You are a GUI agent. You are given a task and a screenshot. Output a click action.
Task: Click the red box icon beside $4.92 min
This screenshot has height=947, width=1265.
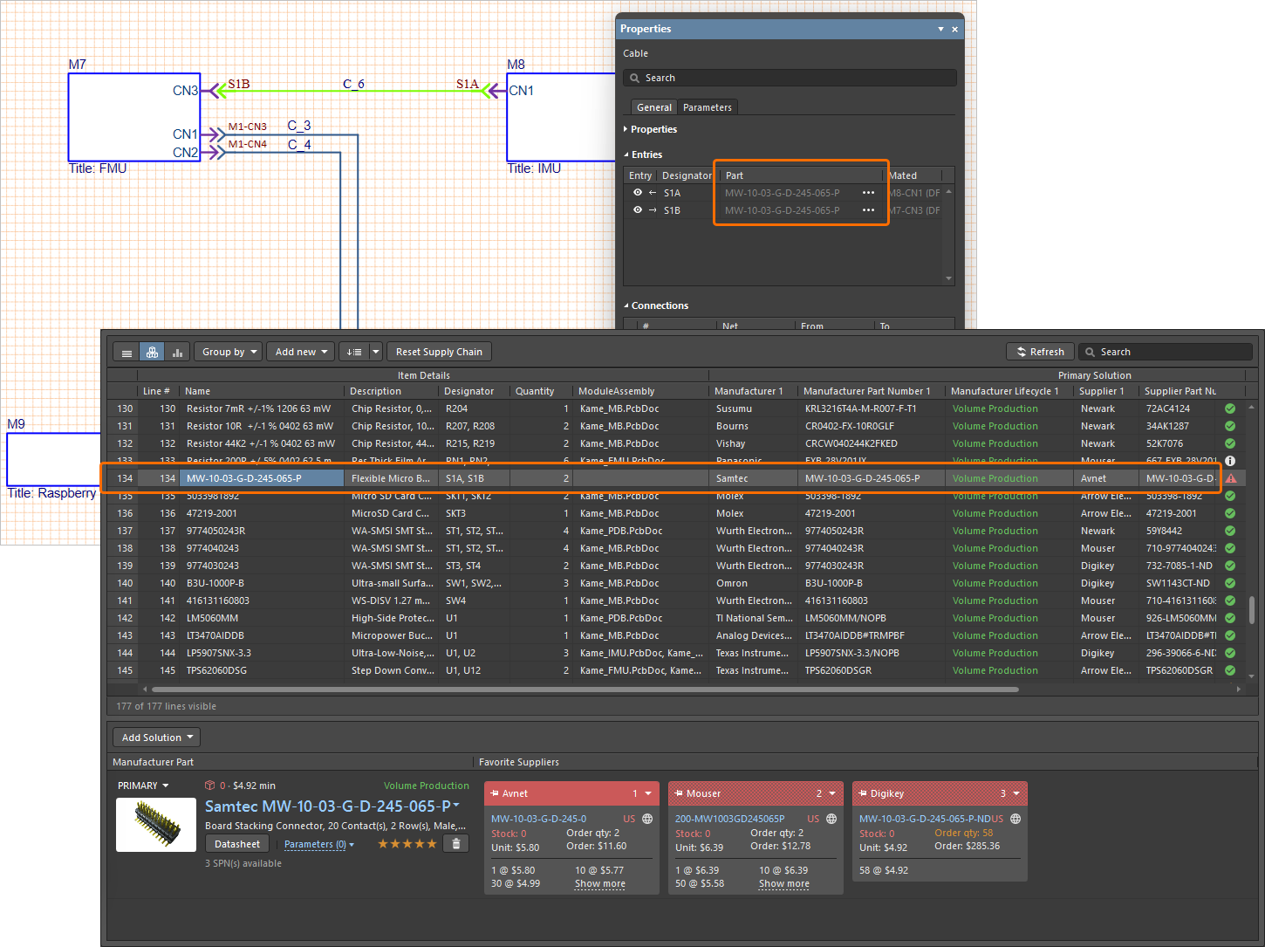(x=209, y=786)
